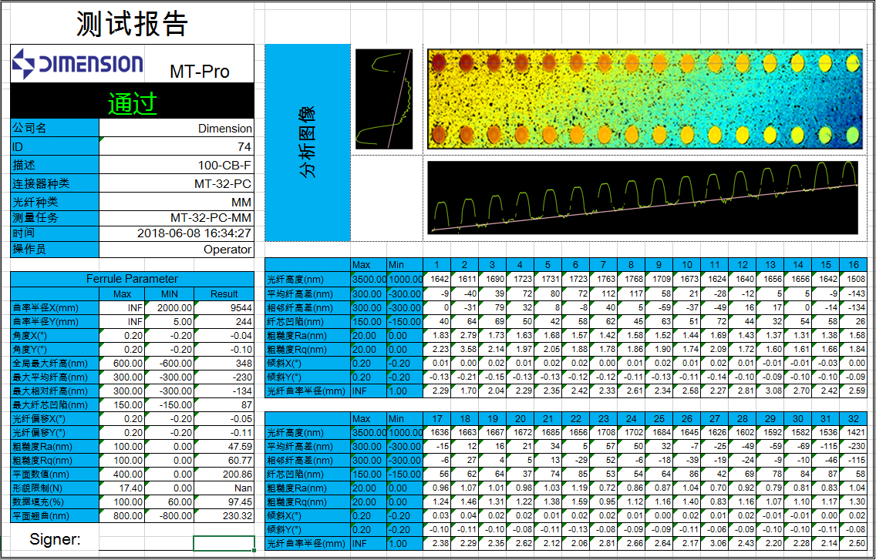Click the green 通过 pass status banner

click(132, 102)
